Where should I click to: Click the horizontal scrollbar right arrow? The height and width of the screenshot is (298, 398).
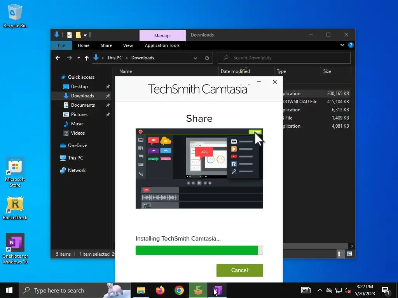[x=352, y=246]
